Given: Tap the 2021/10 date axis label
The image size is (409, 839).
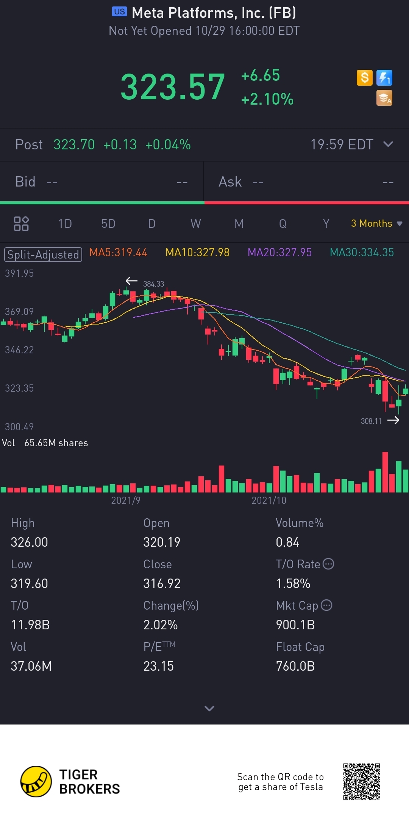Looking at the screenshot, I should pyautogui.click(x=269, y=500).
